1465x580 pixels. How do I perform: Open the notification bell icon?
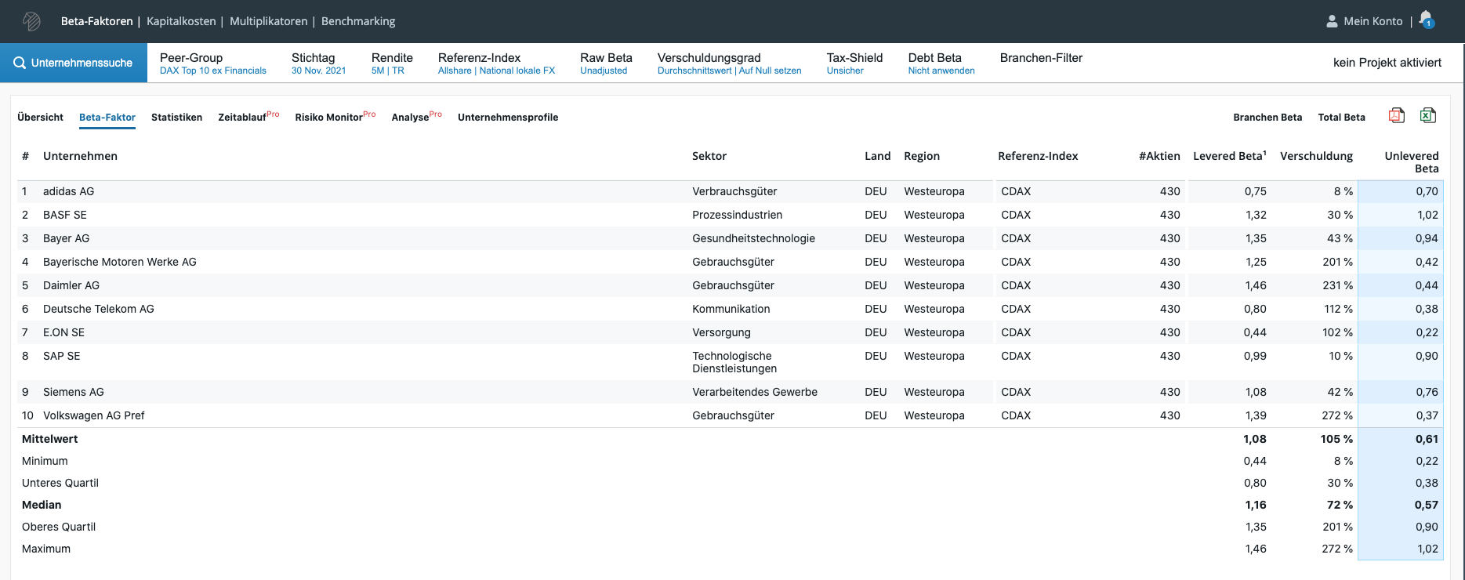pyautogui.click(x=1426, y=20)
